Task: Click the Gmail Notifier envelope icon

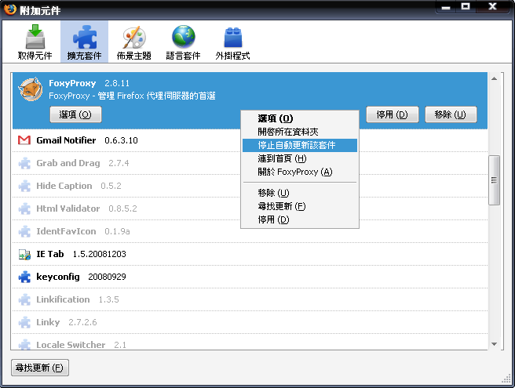Action: point(24,140)
